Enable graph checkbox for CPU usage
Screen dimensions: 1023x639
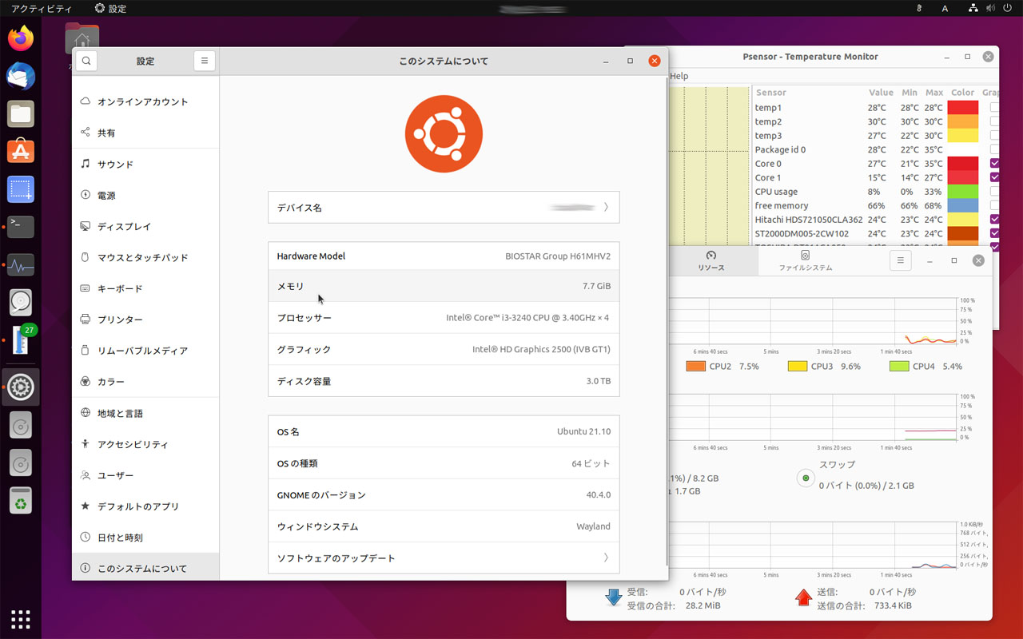pos(995,191)
